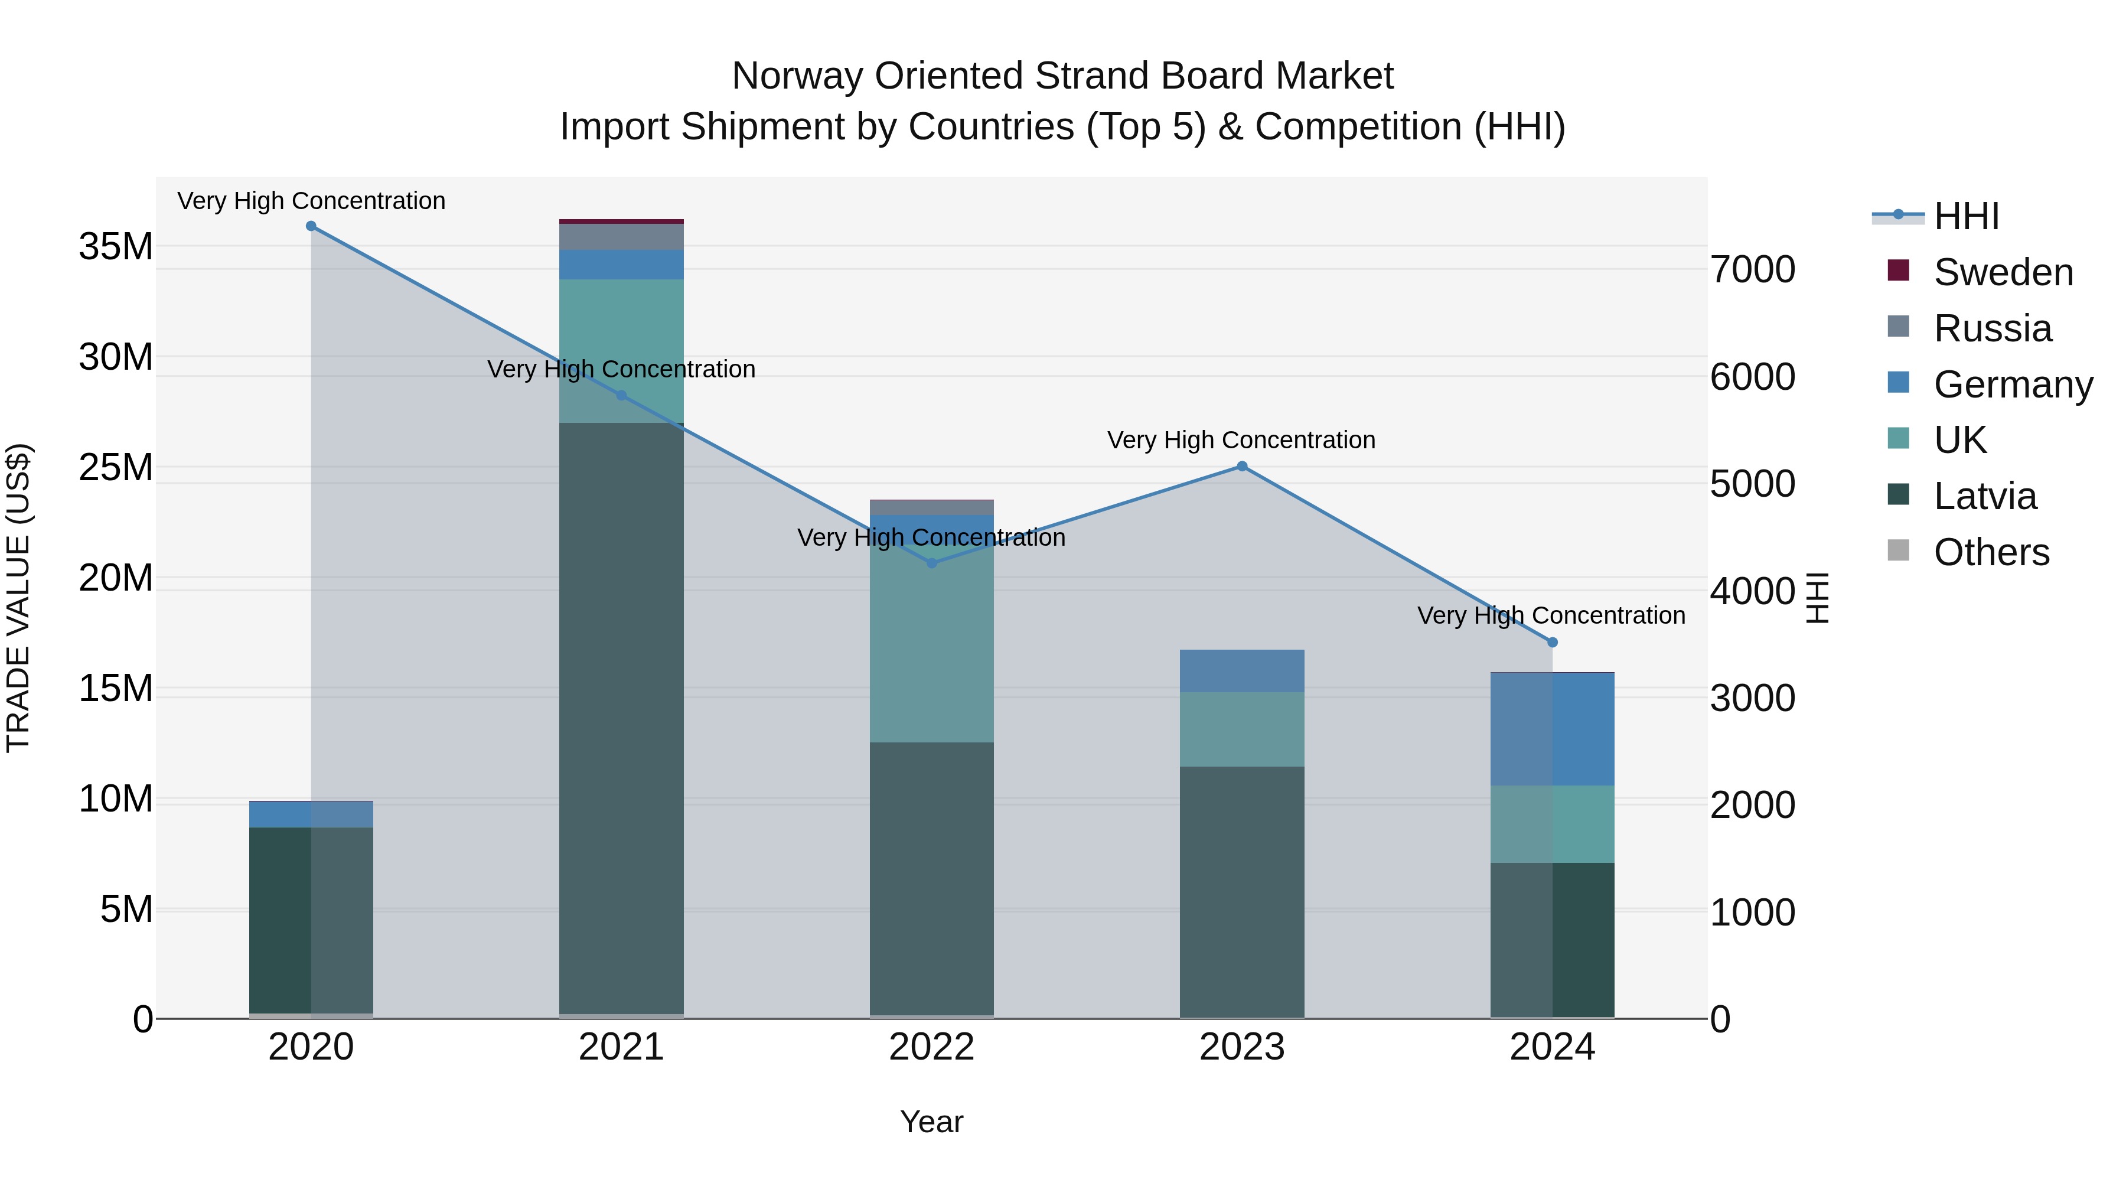
Task: Toggle Germany series in legend
Action: (x=1990, y=384)
